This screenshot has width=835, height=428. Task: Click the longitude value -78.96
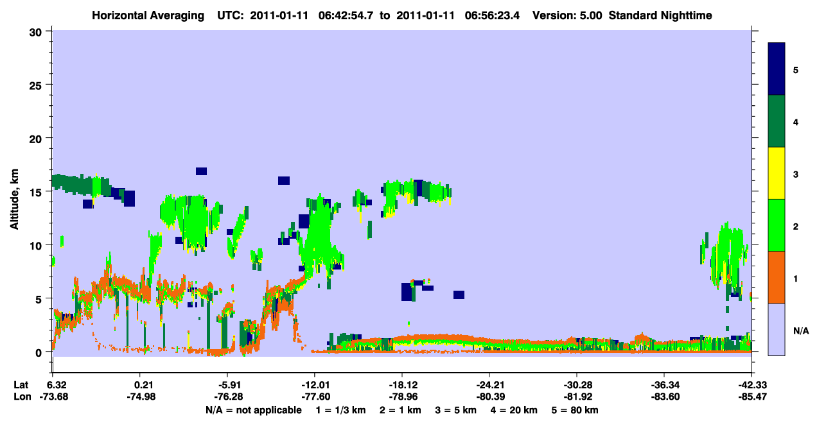pyautogui.click(x=401, y=397)
